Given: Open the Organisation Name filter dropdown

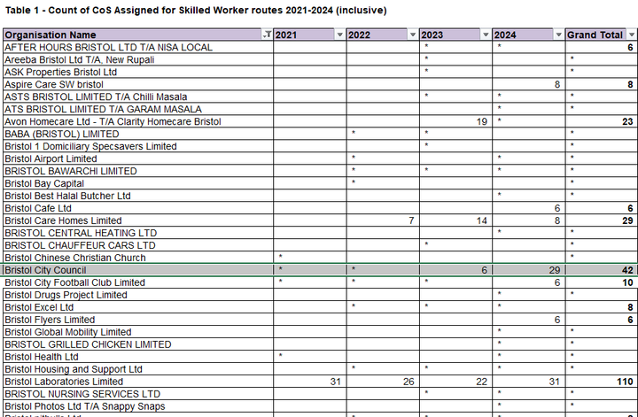Looking at the screenshot, I should 267,35.
